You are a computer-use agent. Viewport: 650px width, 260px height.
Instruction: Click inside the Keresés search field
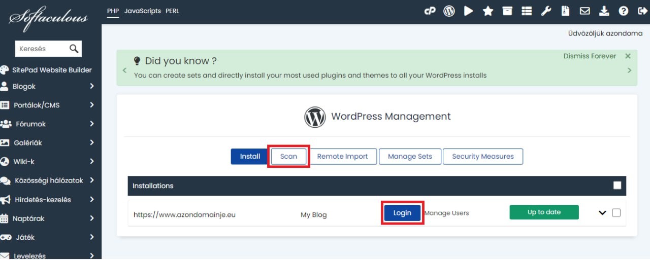(x=42, y=49)
